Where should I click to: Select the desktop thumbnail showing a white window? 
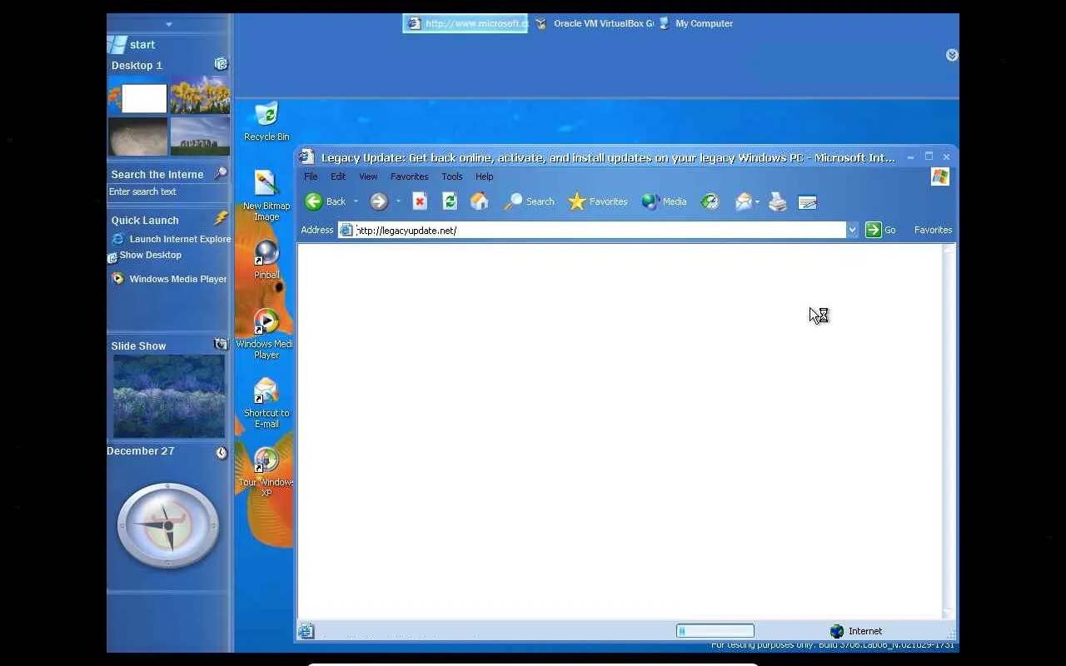(137, 95)
